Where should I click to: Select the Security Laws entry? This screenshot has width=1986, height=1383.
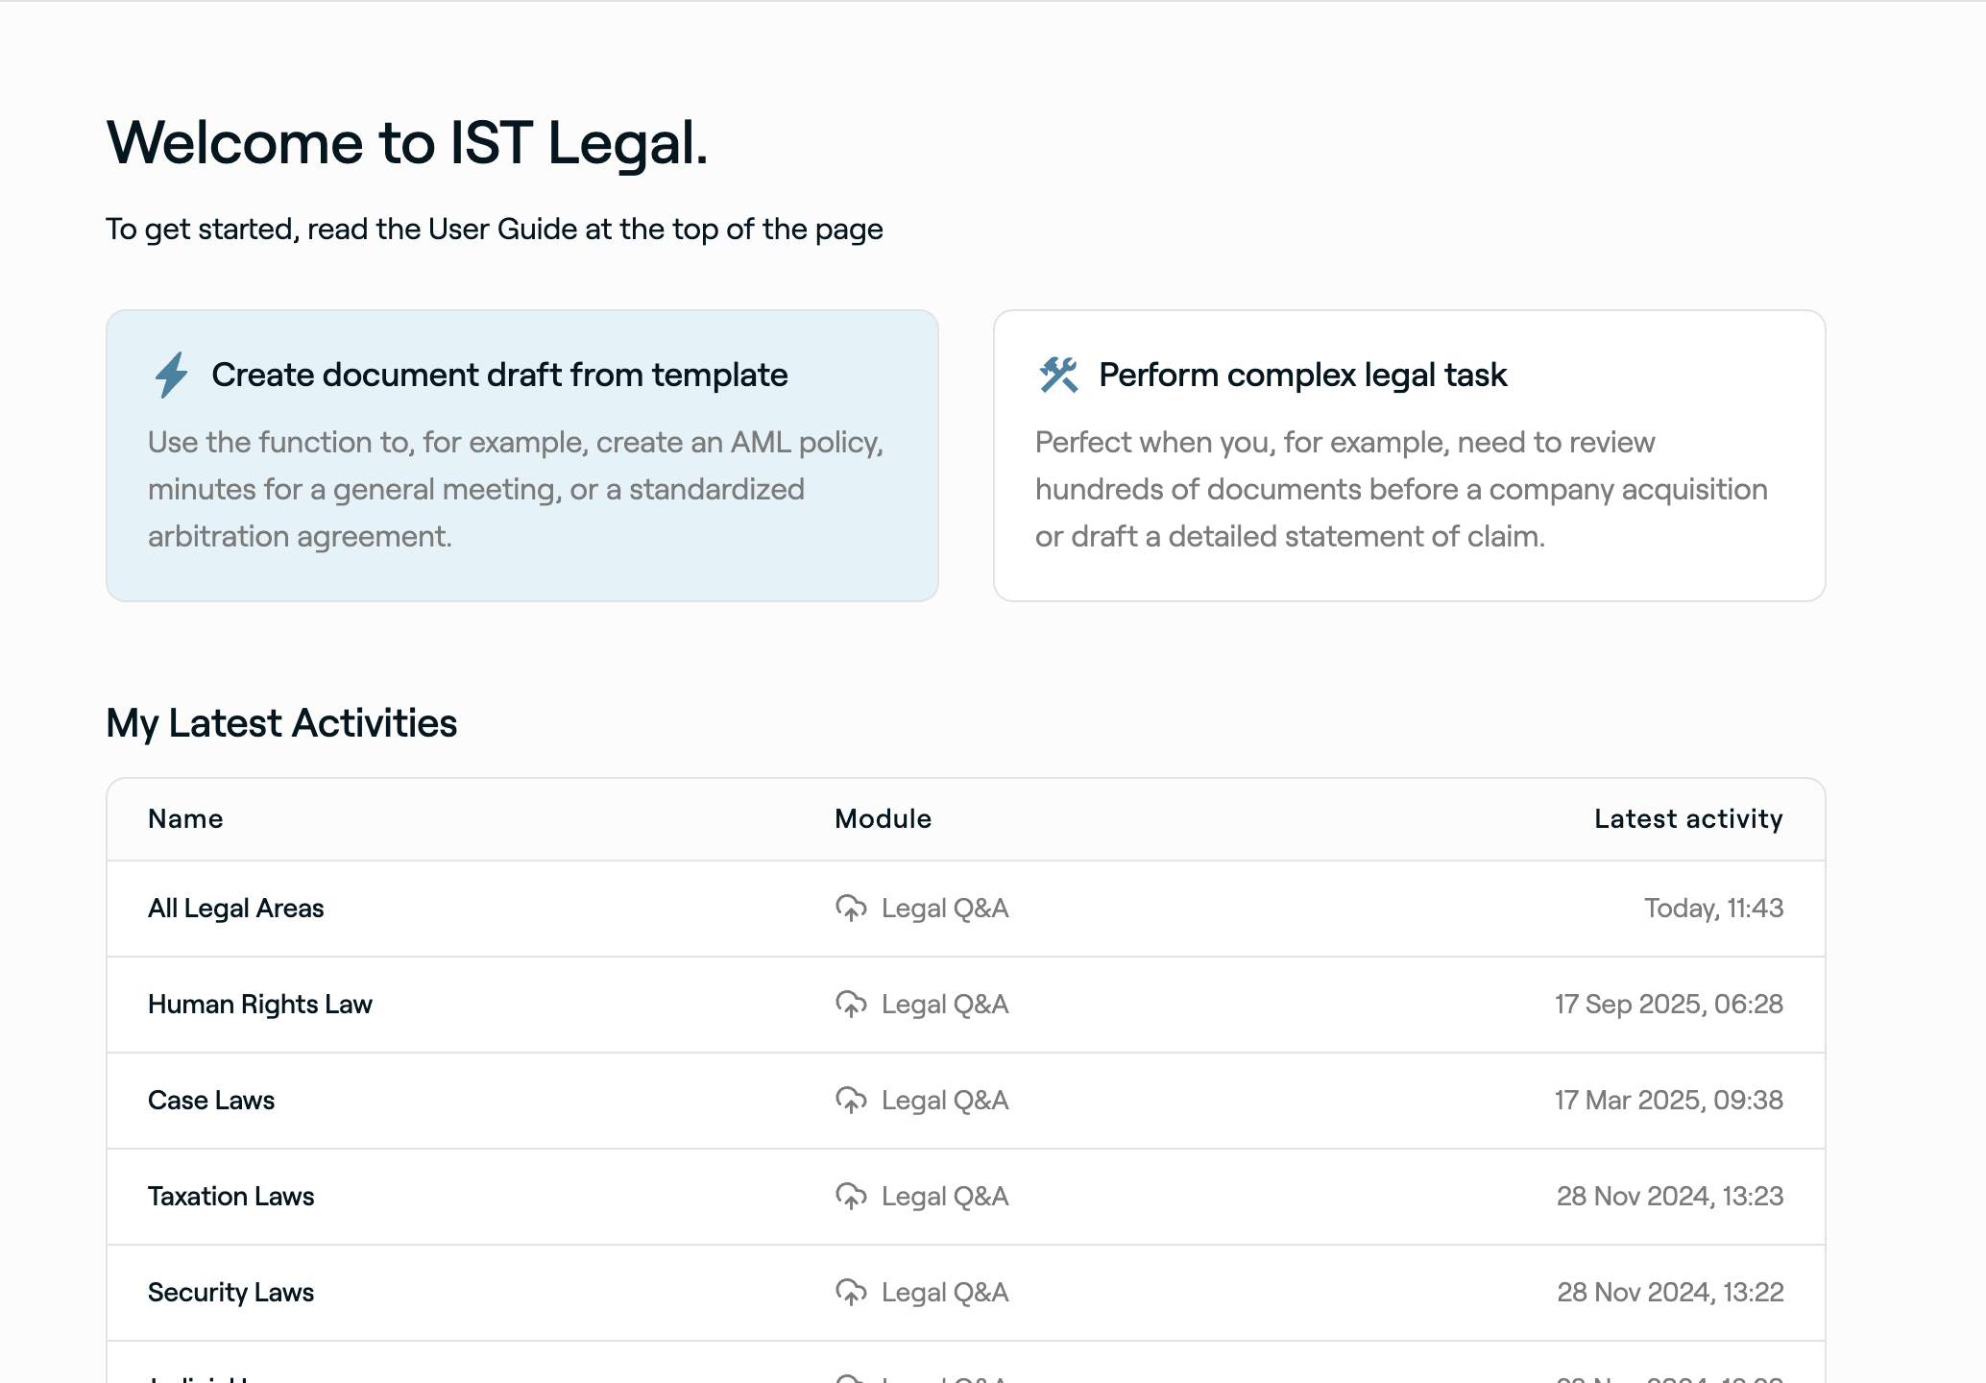click(231, 1292)
